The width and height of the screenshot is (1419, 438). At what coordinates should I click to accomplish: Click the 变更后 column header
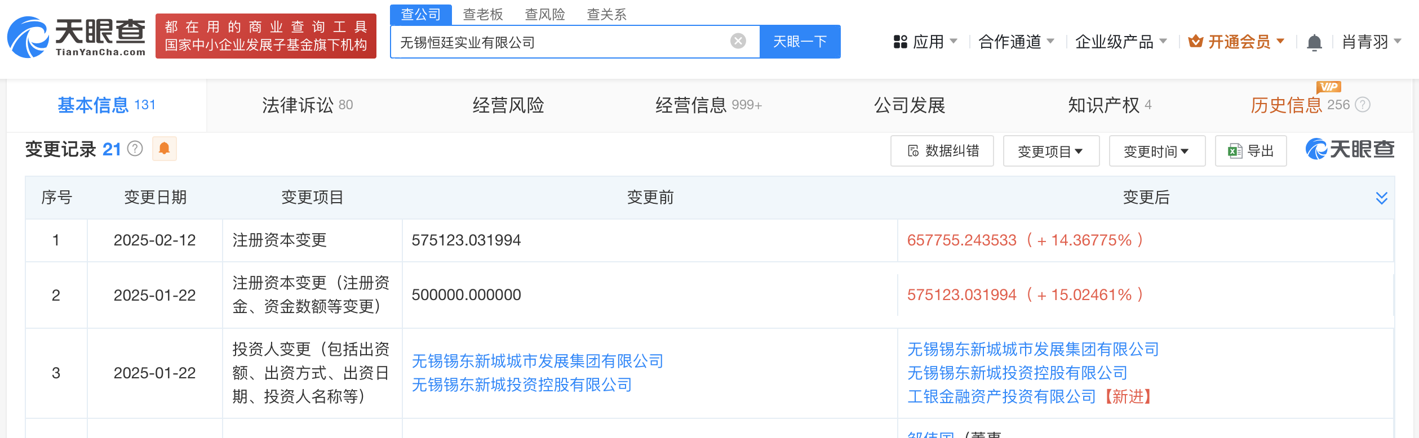pos(1146,198)
